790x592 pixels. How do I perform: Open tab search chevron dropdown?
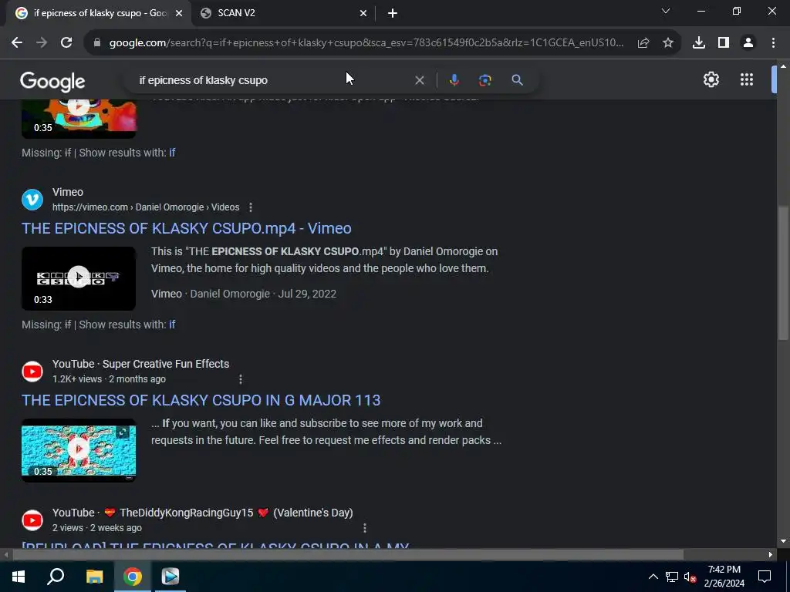[666, 11]
